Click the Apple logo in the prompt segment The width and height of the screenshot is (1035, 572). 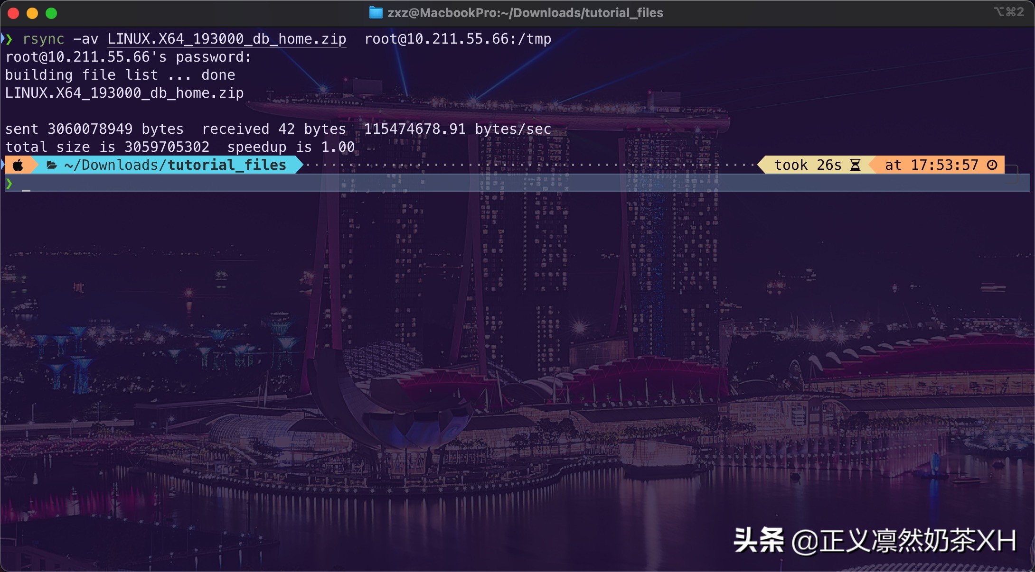(x=18, y=165)
